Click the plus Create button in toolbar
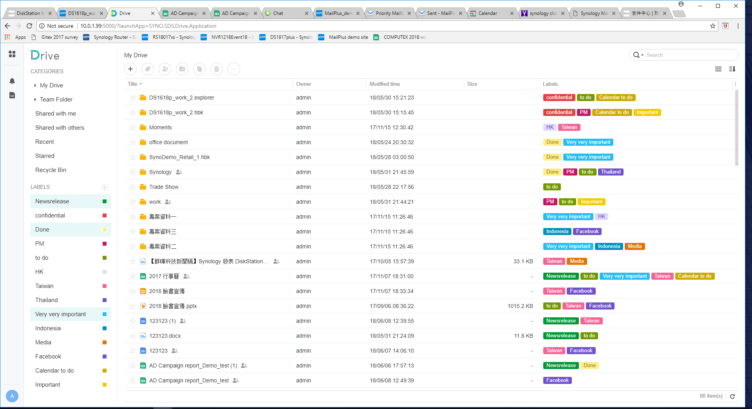This screenshot has width=752, height=409. [x=130, y=69]
